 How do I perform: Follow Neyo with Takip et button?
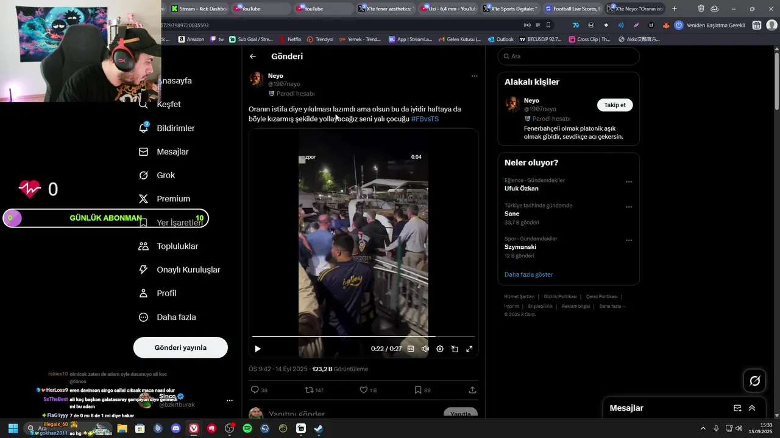point(615,105)
